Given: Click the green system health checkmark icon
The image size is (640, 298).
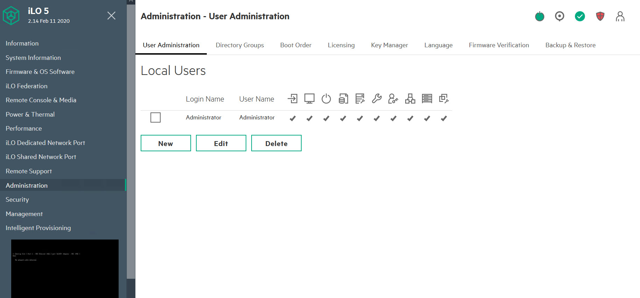Looking at the screenshot, I should point(580,16).
